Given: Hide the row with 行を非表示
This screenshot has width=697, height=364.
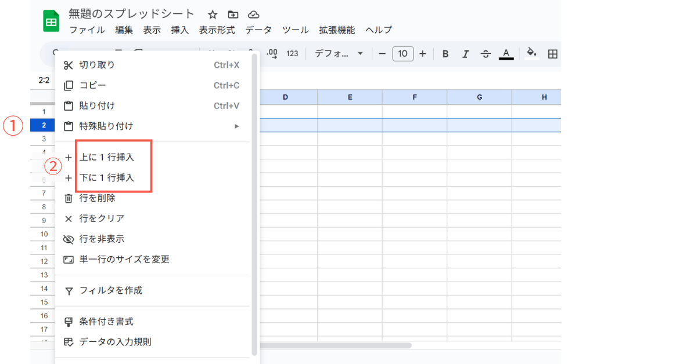Looking at the screenshot, I should 102,239.
